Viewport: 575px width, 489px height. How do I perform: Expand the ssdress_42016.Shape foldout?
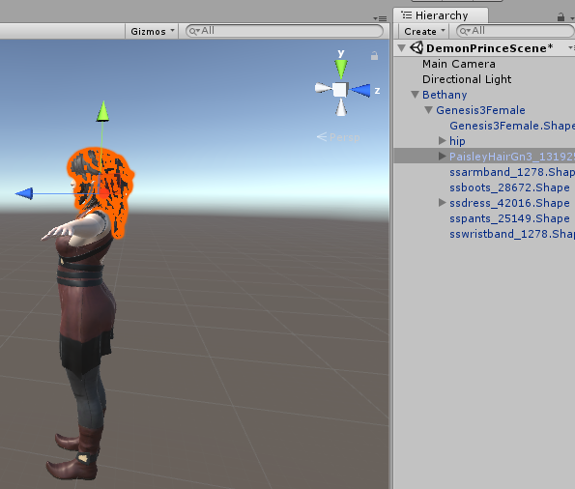point(443,203)
